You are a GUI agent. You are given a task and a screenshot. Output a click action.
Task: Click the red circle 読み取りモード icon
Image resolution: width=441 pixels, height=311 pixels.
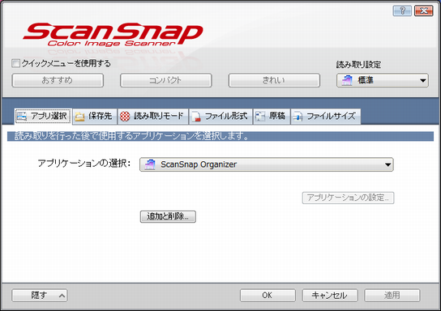click(x=125, y=116)
